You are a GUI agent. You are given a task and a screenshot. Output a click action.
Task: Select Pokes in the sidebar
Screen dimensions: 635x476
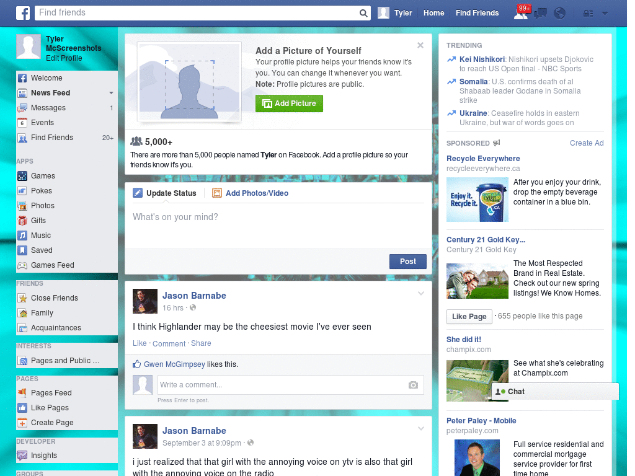(x=22, y=190)
